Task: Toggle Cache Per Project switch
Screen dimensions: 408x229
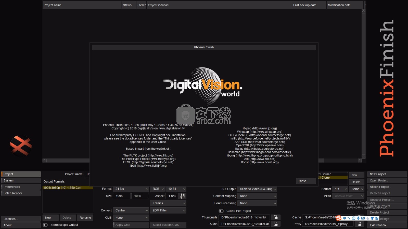Action: pos(221,211)
